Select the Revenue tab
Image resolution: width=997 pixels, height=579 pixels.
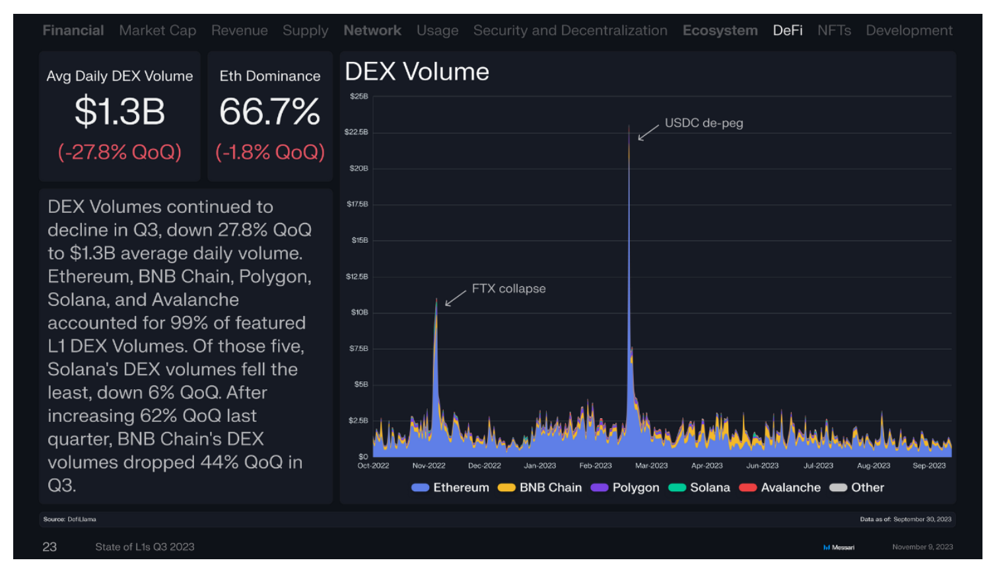point(240,30)
